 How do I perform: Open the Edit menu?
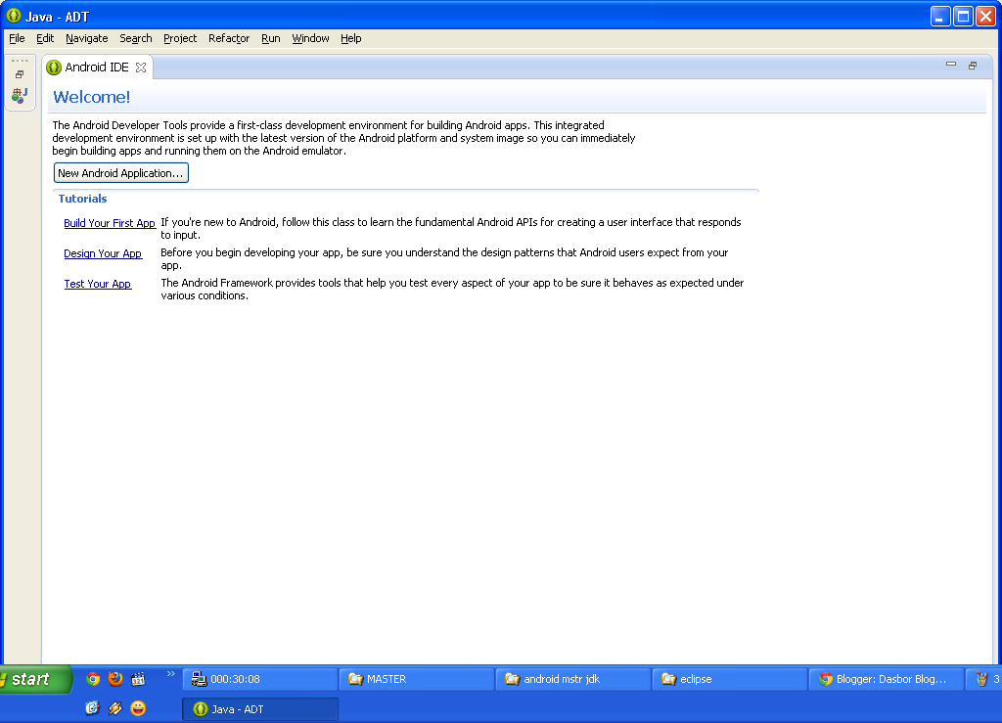click(45, 38)
